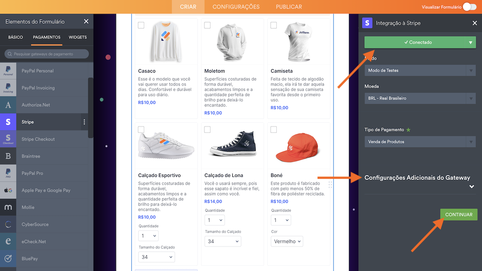Expand Configurações Adicionais do Gateway section
The width and height of the screenshot is (482, 271).
click(x=471, y=187)
